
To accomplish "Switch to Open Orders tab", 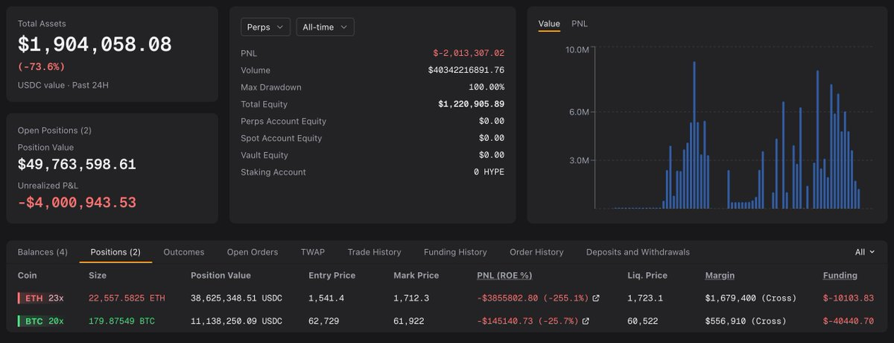I will [253, 252].
